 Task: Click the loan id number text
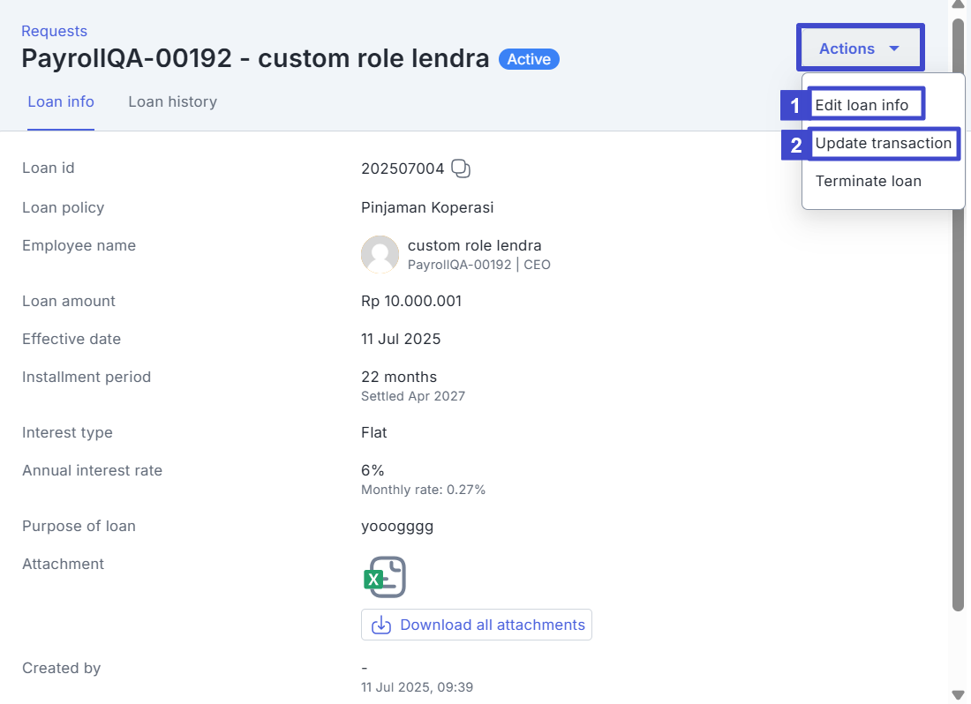[403, 169]
